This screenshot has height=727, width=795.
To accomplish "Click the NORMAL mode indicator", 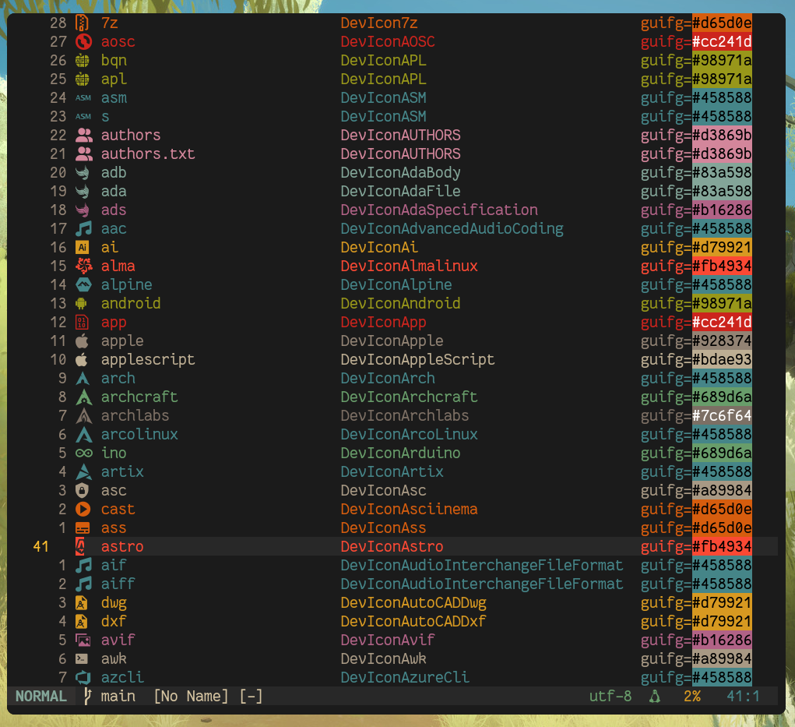I will pyautogui.click(x=41, y=696).
